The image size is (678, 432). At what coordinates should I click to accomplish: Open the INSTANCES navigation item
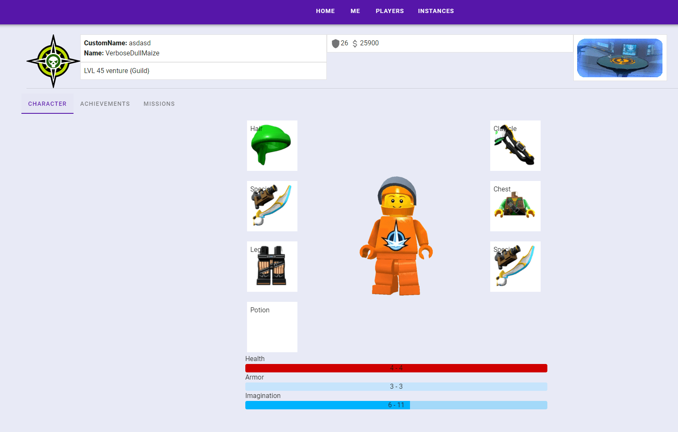436,11
